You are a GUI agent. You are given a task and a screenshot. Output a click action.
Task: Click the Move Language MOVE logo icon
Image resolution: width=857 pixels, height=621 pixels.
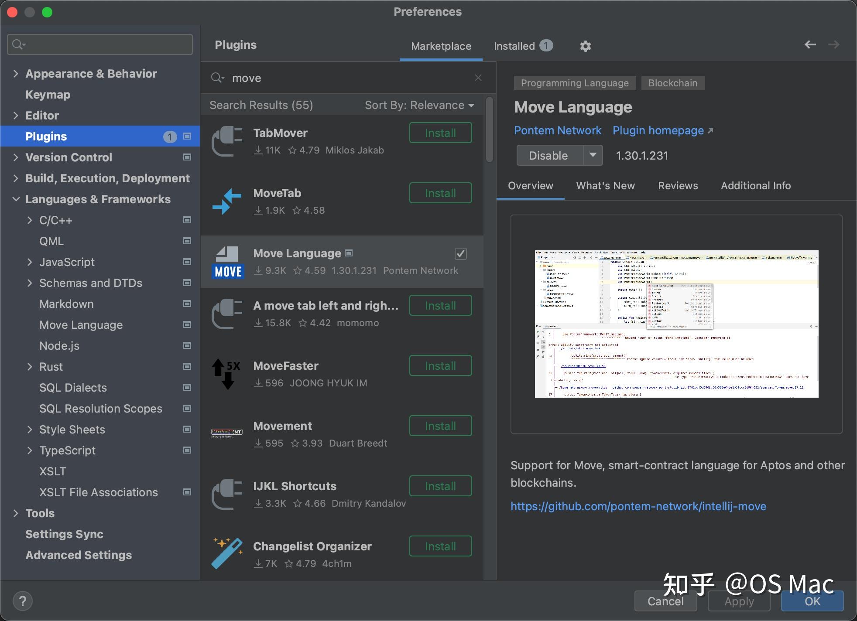[227, 262]
